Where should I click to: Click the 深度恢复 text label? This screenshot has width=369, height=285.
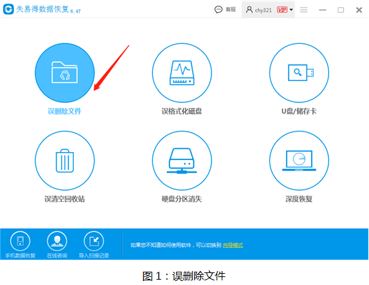[299, 199]
